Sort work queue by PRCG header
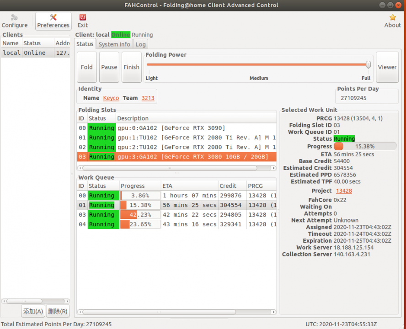 pyautogui.click(x=261, y=186)
